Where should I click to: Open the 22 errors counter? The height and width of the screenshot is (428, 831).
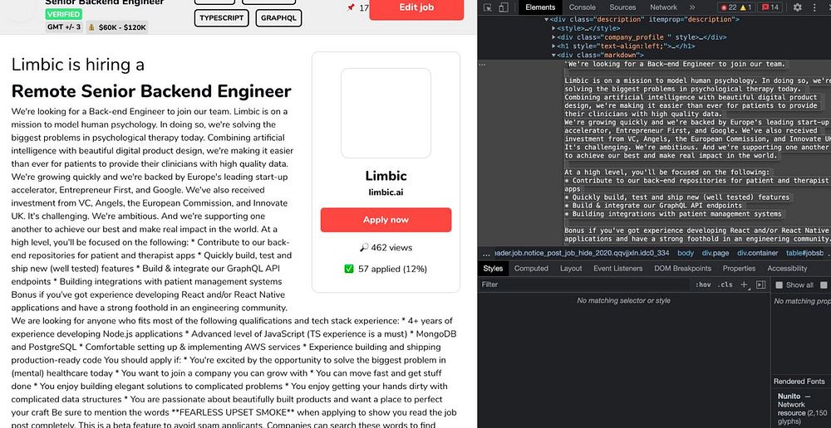tap(727, 7)
